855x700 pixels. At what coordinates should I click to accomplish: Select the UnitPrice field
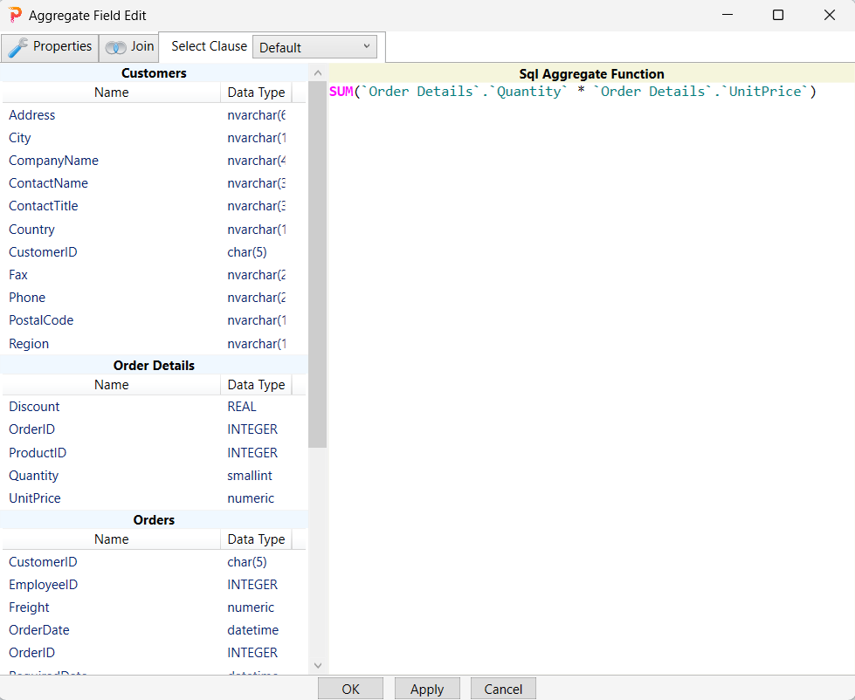tap(34, 498)
